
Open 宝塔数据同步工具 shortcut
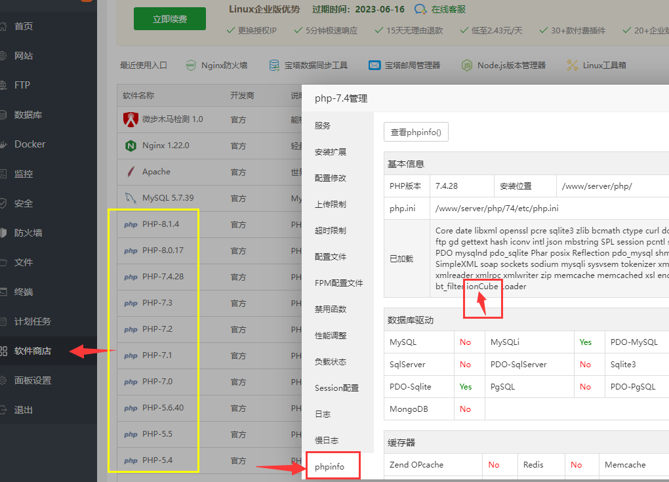click(x=315, y=66)
